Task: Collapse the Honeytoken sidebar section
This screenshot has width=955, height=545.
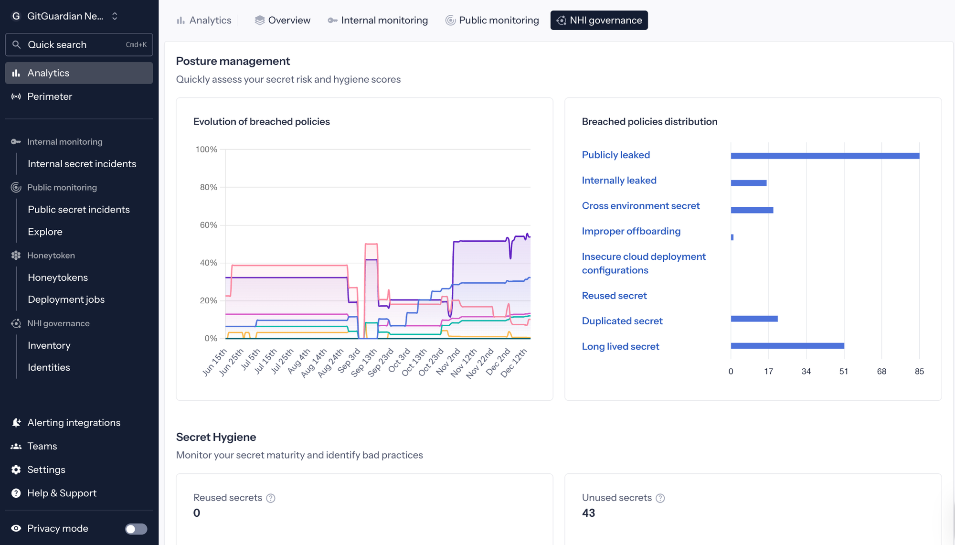Action: tap(51, 255)
